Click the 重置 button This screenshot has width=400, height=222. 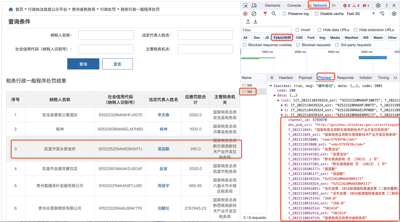point(117,64)
